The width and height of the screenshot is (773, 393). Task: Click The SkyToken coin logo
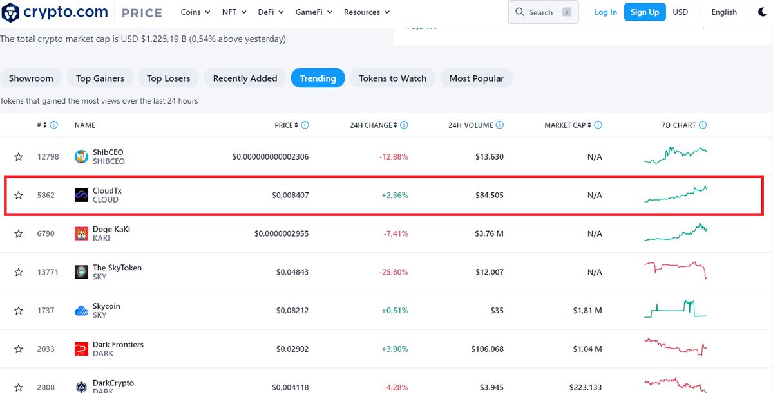pyautogui.click(x=81, y=272)
